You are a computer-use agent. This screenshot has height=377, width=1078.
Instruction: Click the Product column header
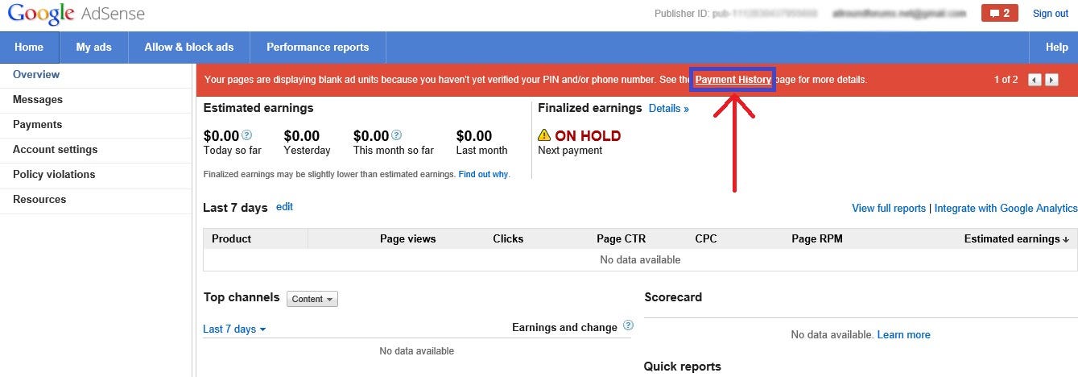click(231, 238)
